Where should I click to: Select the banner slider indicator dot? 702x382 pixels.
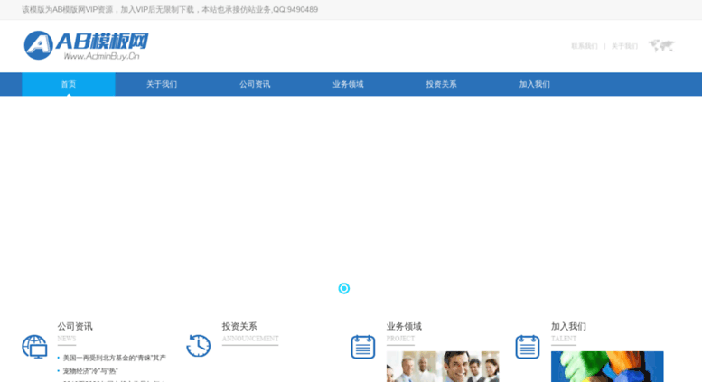344,288
